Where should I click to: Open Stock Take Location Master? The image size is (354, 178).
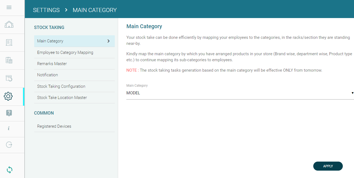(62, 98)
